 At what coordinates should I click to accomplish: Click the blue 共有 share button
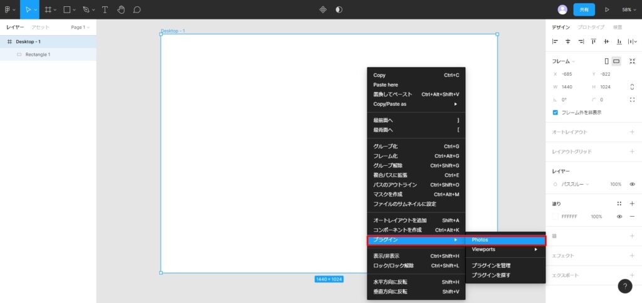pyautogui.click(x=584, y=9)
